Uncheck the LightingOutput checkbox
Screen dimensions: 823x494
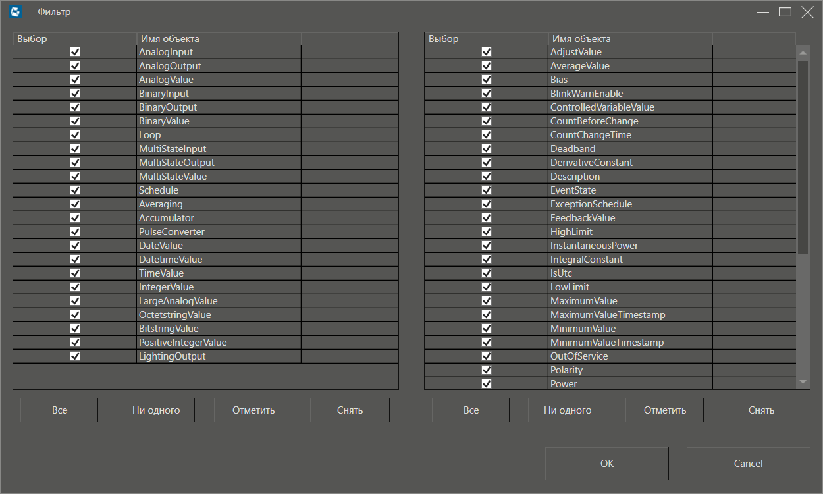point(75,356)
